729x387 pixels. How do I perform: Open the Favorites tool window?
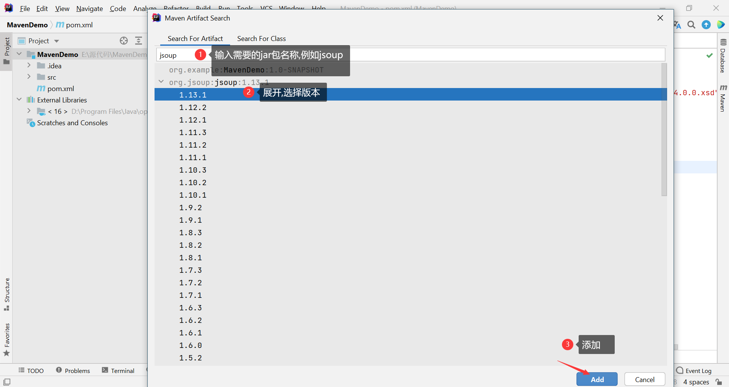(7, 340)
